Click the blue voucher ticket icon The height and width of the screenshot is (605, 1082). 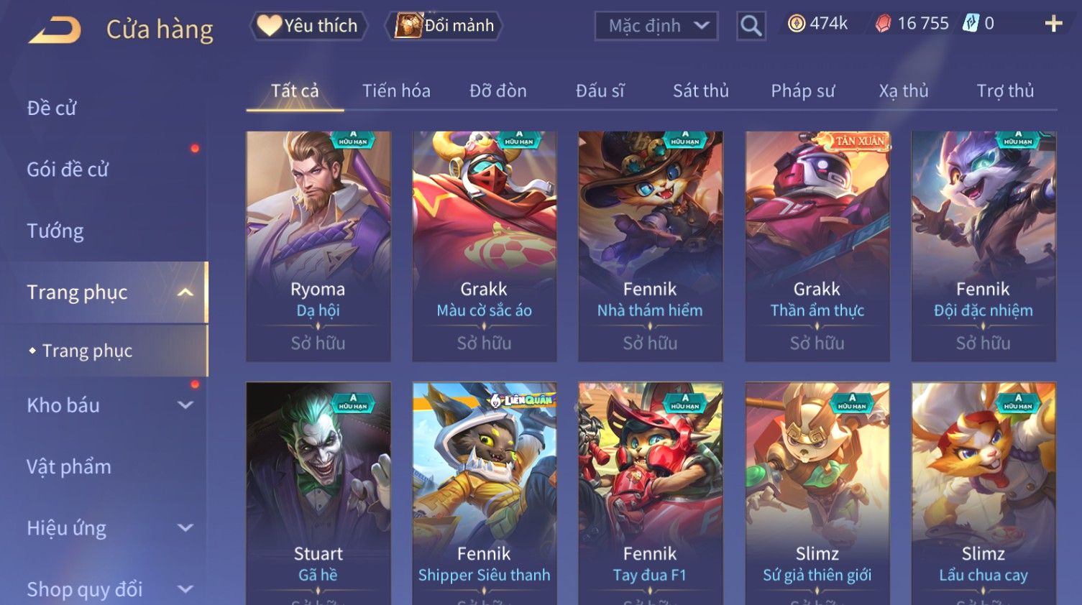[x=971, y=23]
